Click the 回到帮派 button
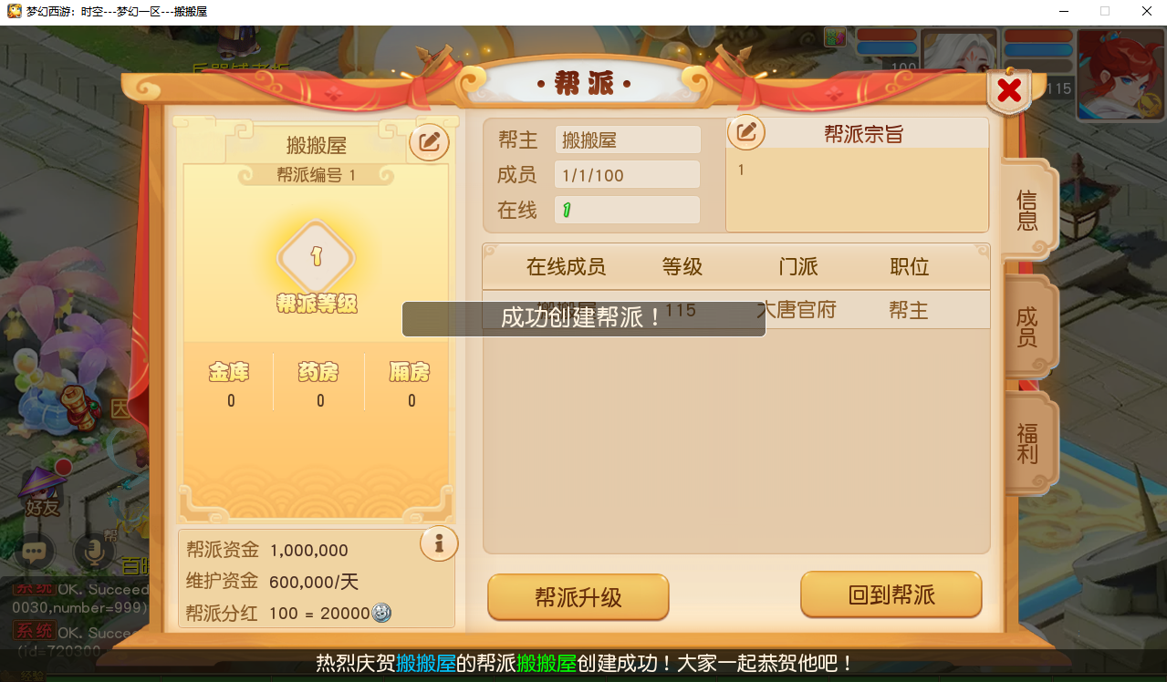 pyautogui.click(x=891, y=596)
